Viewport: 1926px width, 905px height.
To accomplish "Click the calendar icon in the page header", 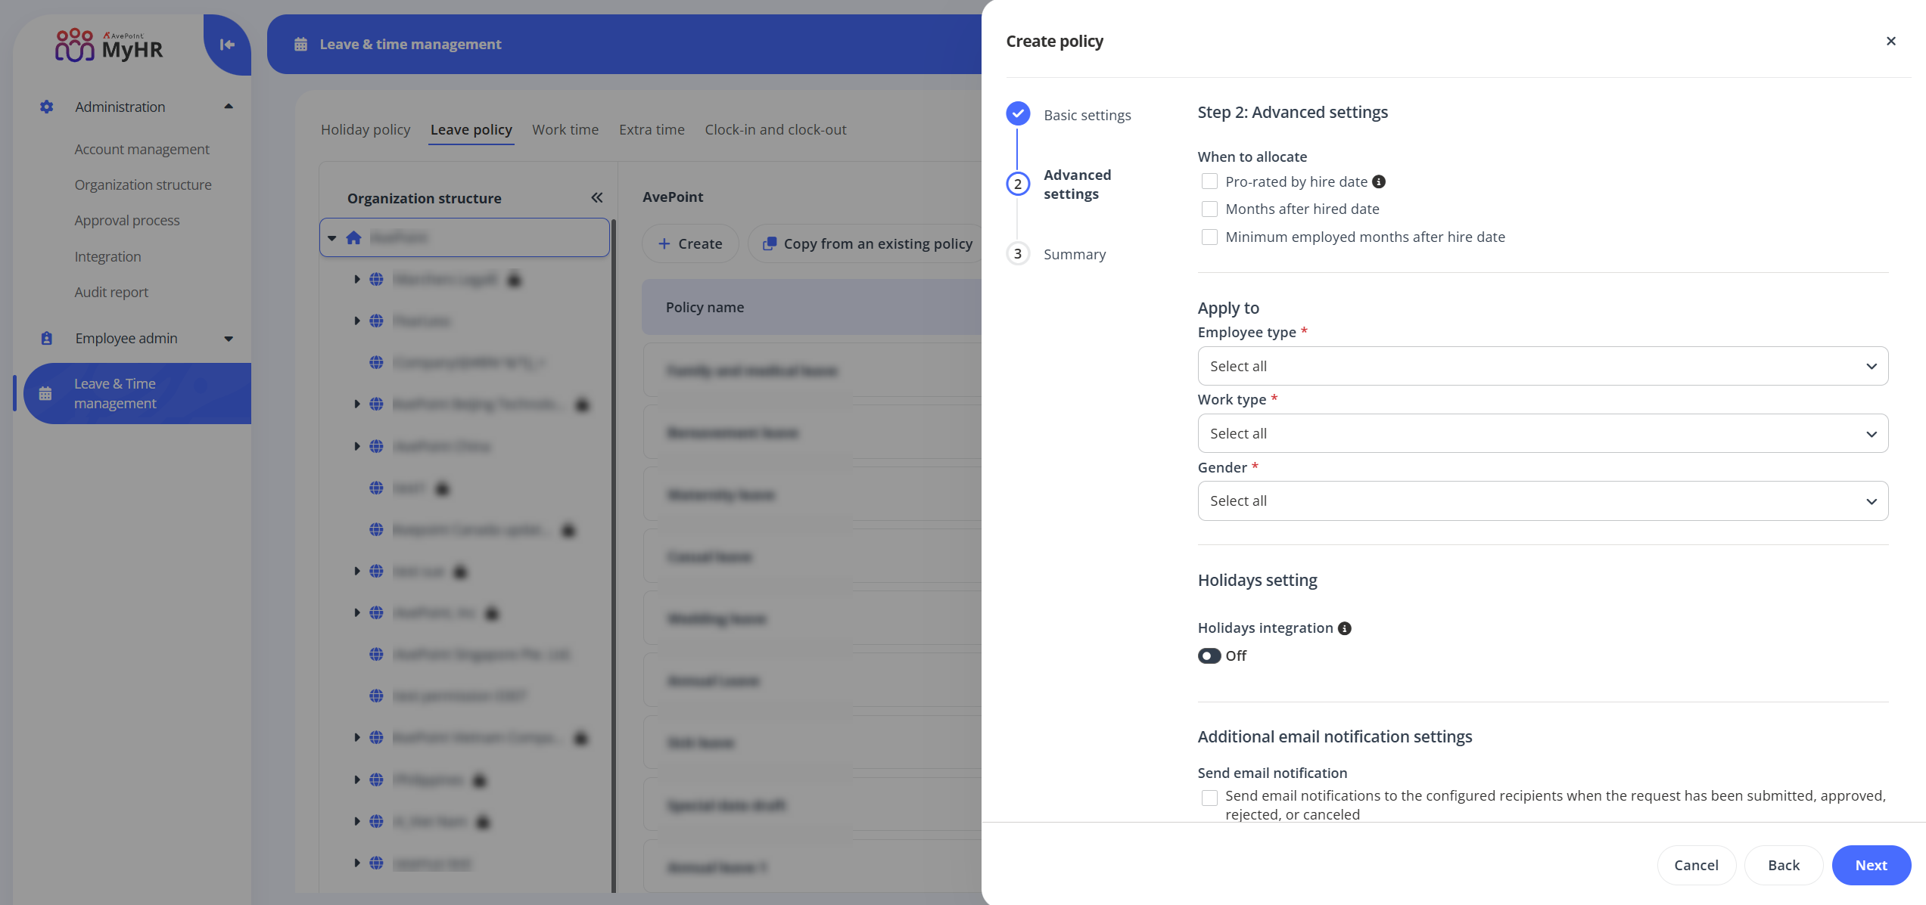I will 300,45.
